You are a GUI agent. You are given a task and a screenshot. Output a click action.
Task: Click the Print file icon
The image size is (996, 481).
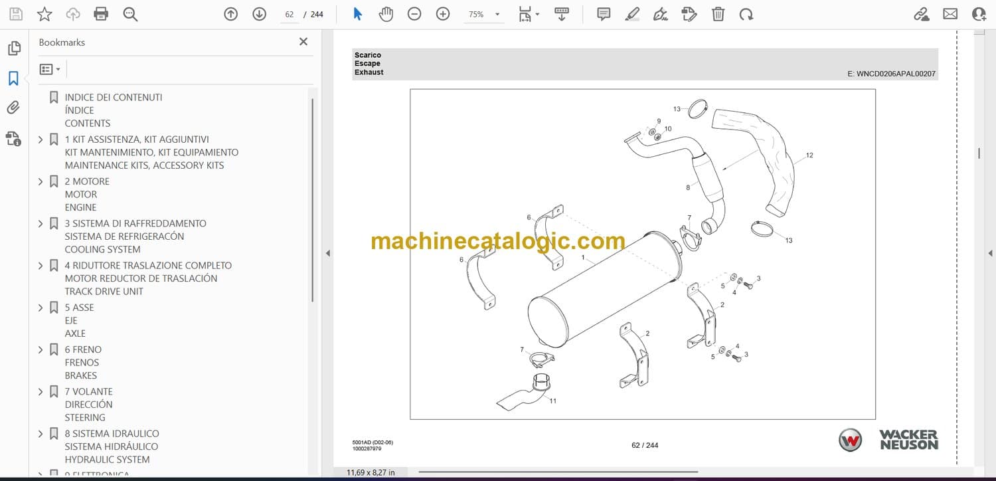(x=101, y=14)
